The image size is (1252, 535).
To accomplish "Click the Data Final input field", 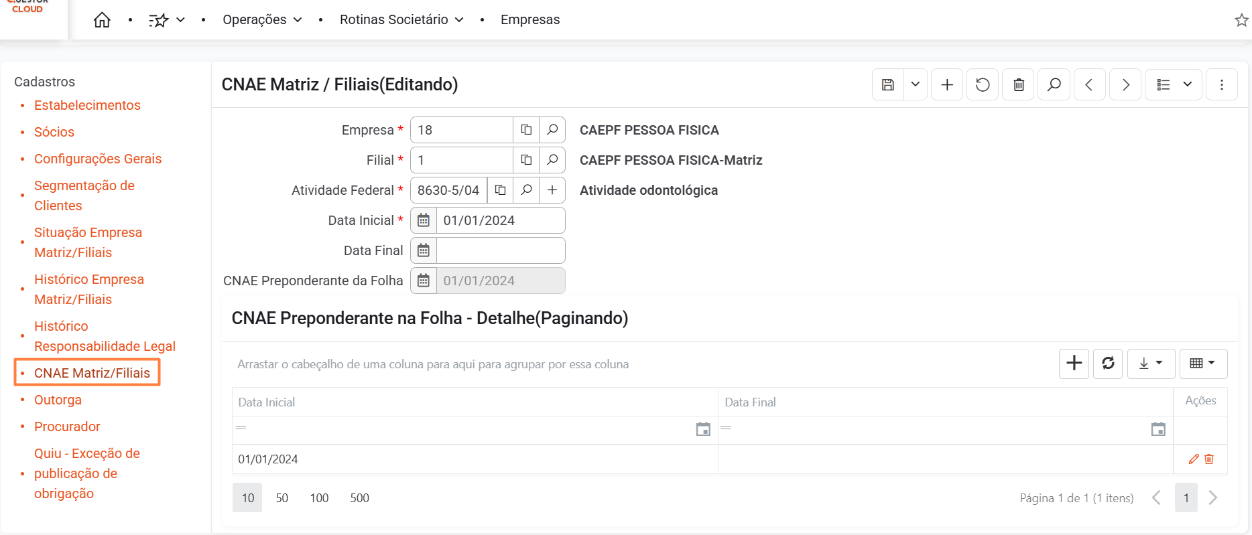I will point(500,250).
